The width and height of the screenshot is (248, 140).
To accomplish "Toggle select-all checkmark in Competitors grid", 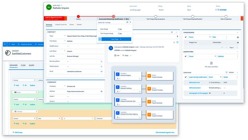I will click(186, 56).
